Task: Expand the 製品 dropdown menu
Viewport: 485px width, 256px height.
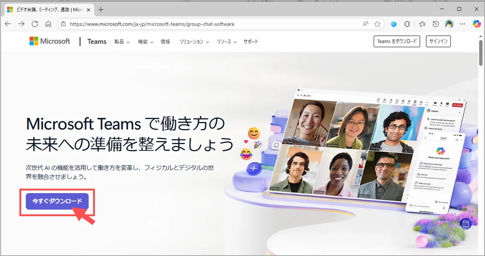Action: tap(122, 42)
